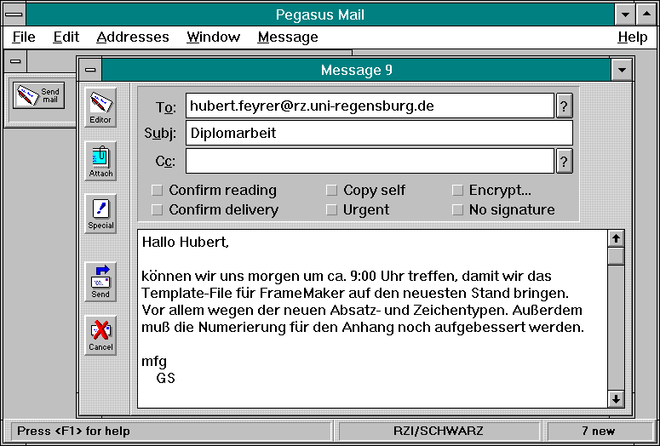Open the Message menu
Image resolution: width=660 pixels, height=446 pixels.
pos(288,37)
